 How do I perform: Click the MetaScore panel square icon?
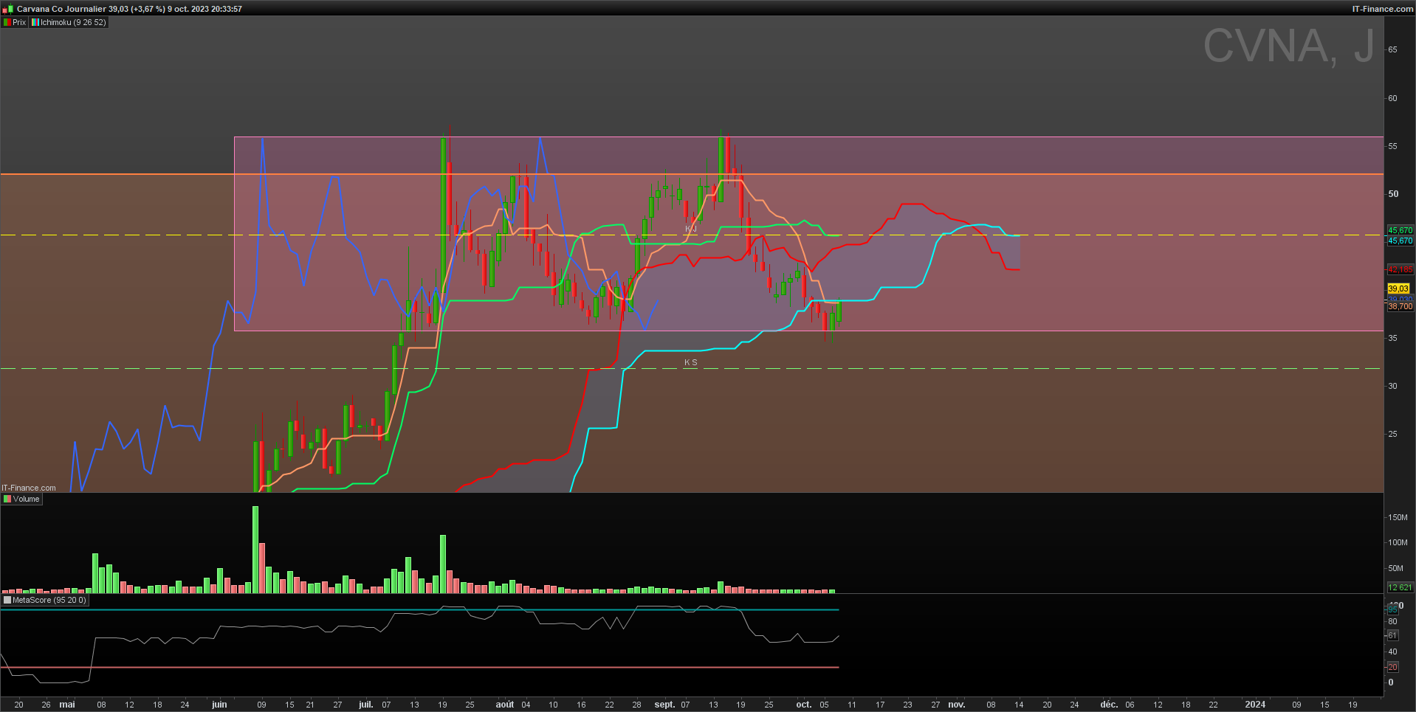(7, 600)
